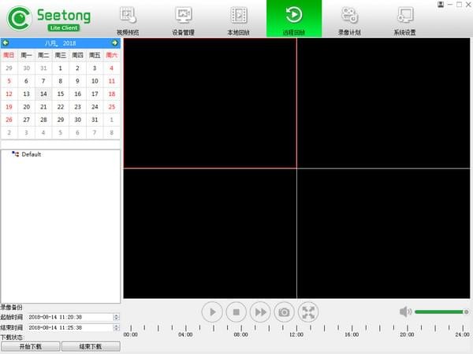Click the fast forward button

click(x=260, y=312)
